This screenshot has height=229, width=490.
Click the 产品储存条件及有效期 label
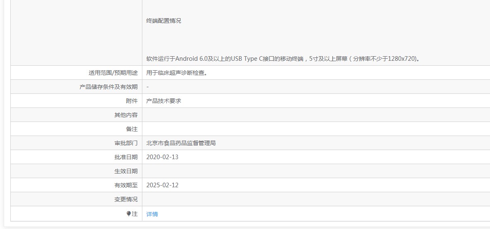[x=108, y=87]
